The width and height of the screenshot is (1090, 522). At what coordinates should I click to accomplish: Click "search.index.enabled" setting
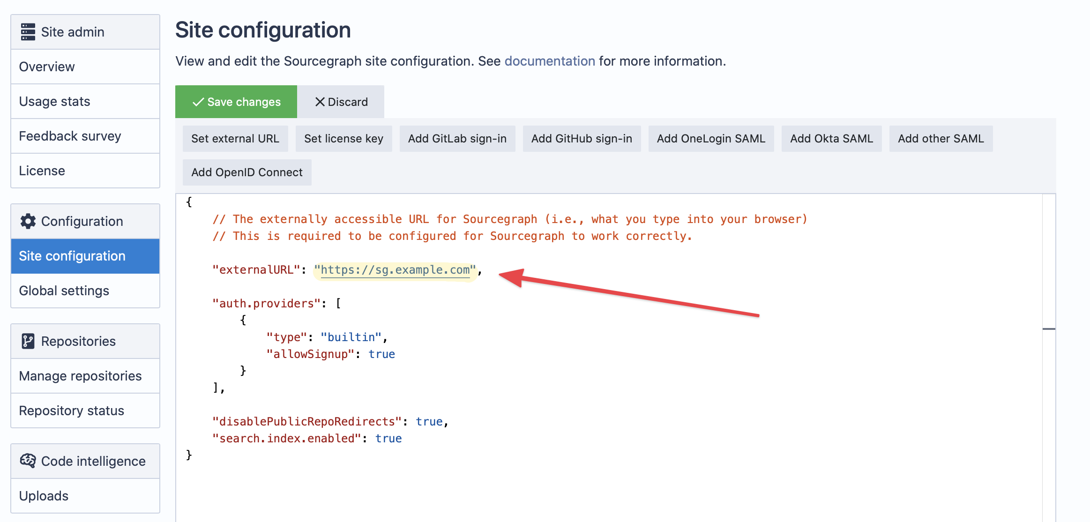tap(287, 439)
